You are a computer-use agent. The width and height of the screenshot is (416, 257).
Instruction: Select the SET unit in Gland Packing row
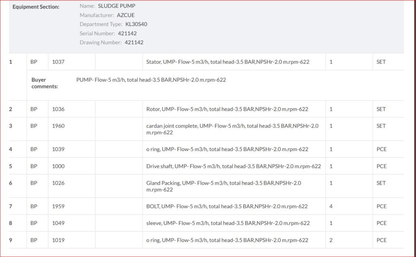381,183
